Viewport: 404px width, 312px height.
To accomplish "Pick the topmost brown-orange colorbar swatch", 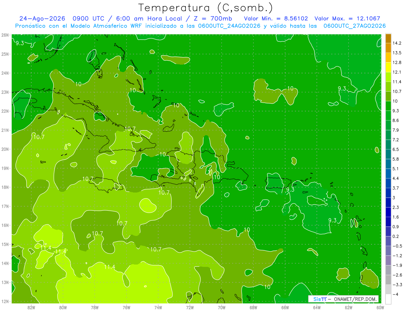I will point(388,38).
